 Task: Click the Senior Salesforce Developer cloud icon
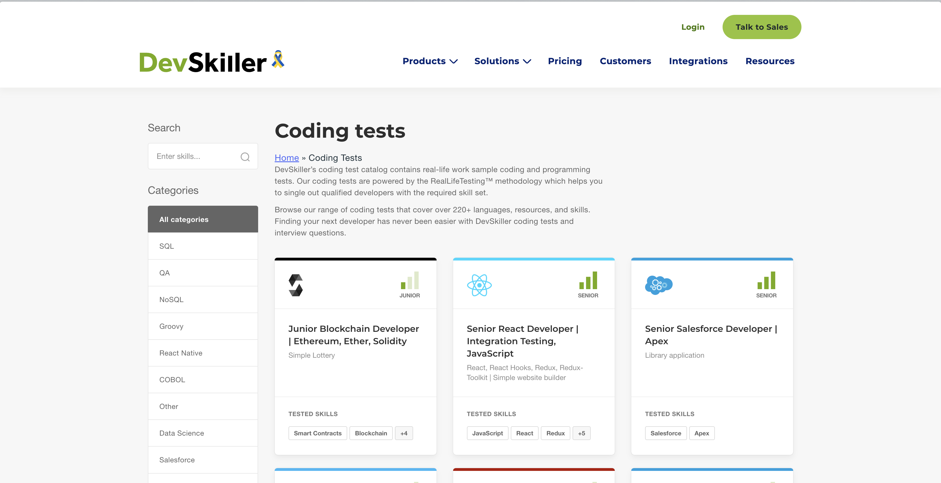tap(659, 285)
